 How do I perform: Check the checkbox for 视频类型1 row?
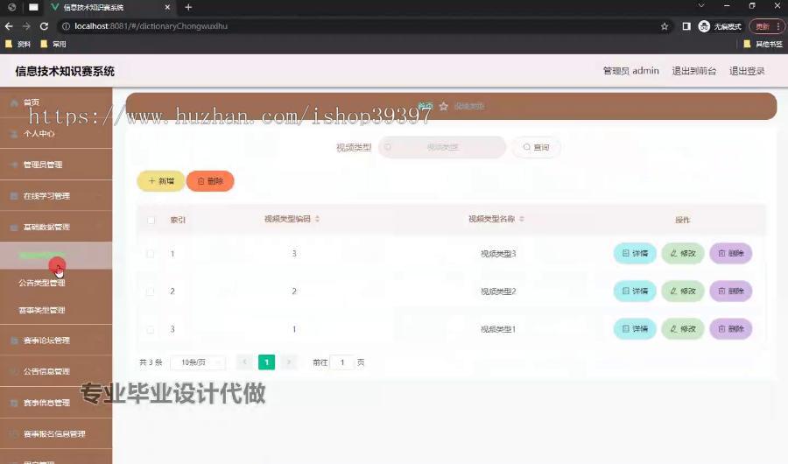(x=151, y=330)
